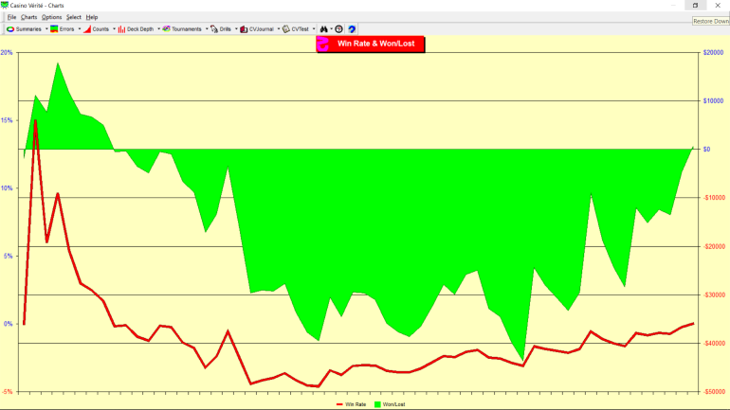Screen dimensions: 730x410
Task: Click the blue help question mark icon
Action: 352,29
